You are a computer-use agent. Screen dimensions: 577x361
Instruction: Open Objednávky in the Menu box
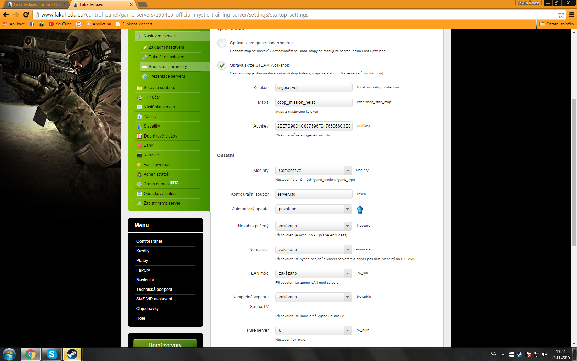click(x=147, y=309)
